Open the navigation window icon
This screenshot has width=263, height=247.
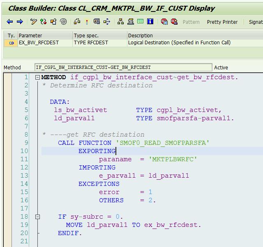pyautogui.click(x=131, y=22)
